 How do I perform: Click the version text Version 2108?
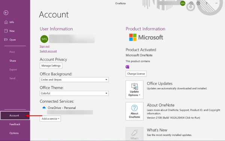click(173, 118)
